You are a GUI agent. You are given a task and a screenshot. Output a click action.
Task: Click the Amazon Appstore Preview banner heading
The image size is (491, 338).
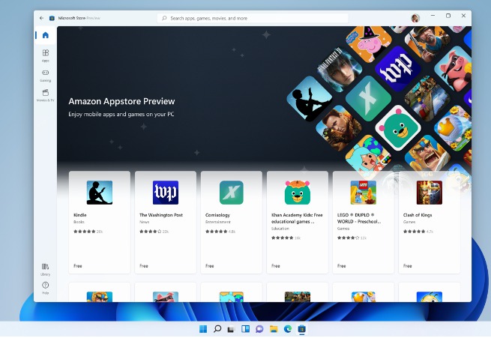click(x=121, y=101)
